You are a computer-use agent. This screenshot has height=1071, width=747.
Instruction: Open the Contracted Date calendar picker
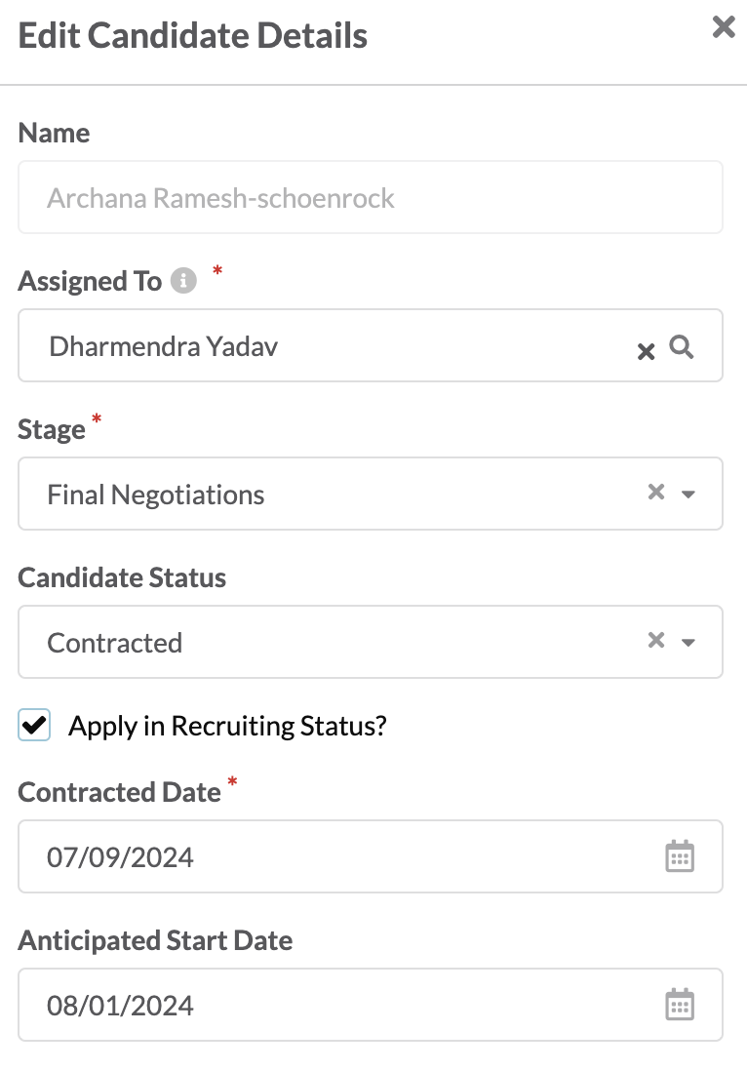680,856
